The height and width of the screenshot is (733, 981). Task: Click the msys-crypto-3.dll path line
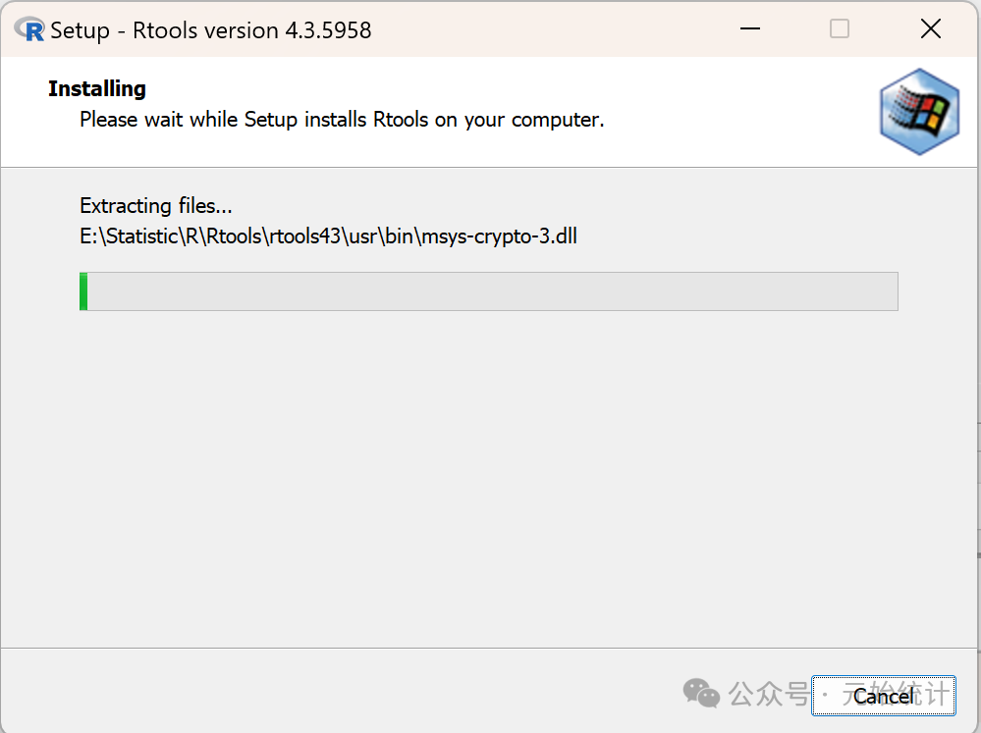pyautogui.click(x=327, y=236)
